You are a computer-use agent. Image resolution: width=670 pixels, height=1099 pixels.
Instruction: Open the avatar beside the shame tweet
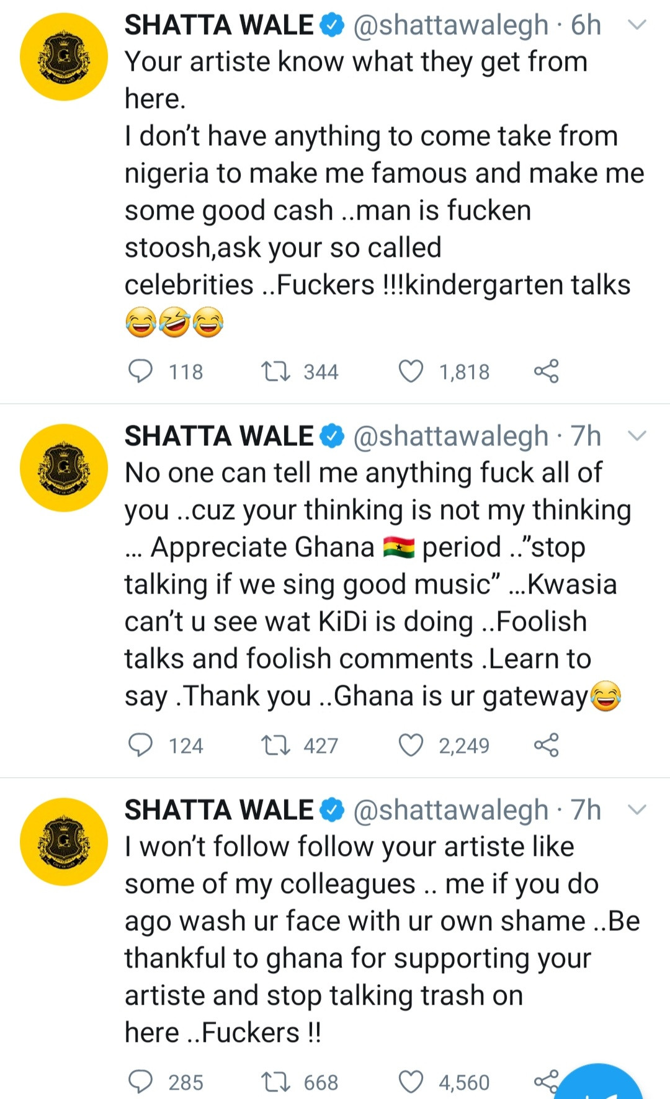point(64,842)
